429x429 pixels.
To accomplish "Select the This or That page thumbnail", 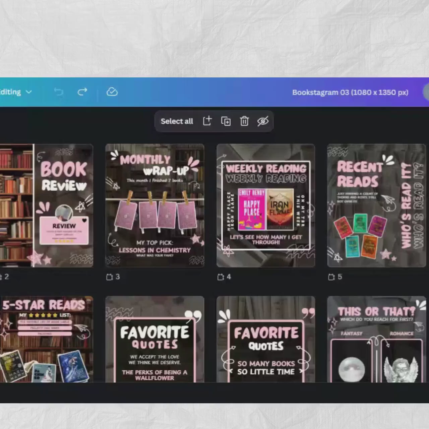I will click(376, 339).
